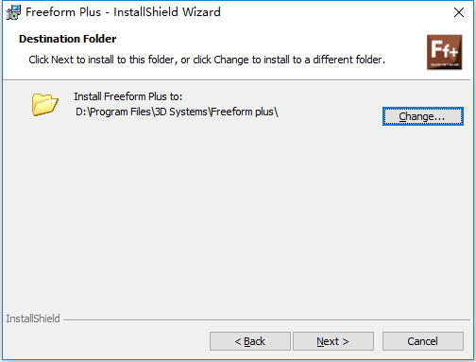Click the Ff+ Freeform Plus logo
This screenshot has height=362, width=476.
click(444, 52)
